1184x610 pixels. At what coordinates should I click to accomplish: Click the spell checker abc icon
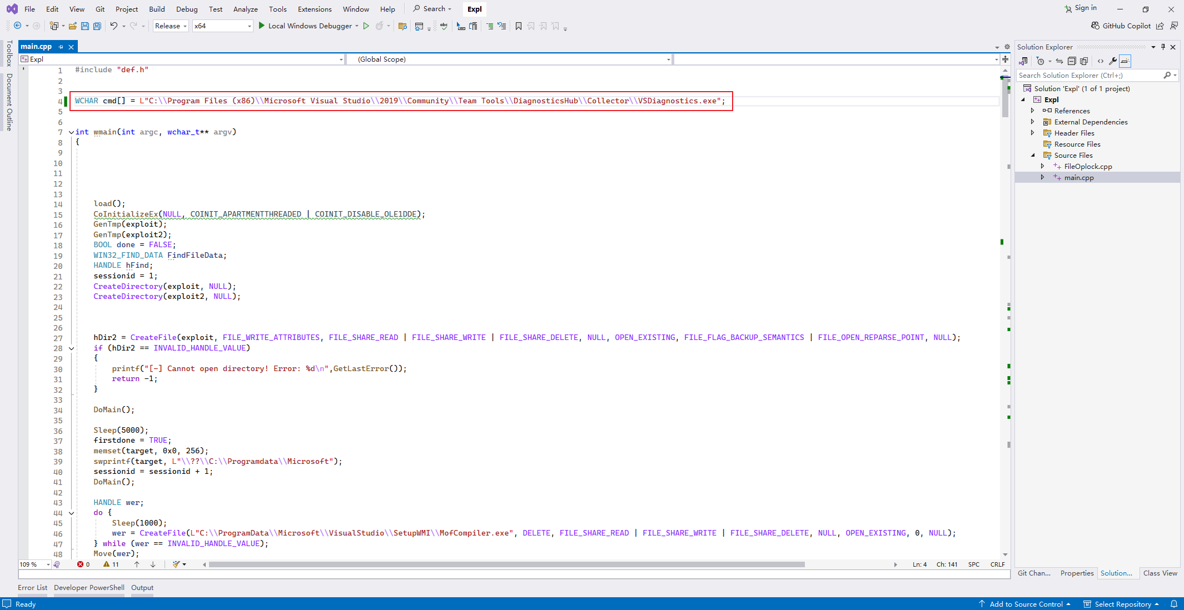pyautogui.click(x=444, y=26)
